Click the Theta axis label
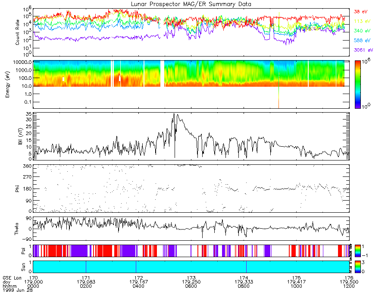Viewport: 388px width, 302px height. coord(16,229)
